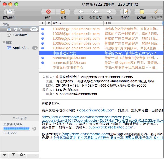This screenshot has width=164, height=159.
Task: Click the sender <support@labs.chinamobile.com> header
Action: [107, 77]
